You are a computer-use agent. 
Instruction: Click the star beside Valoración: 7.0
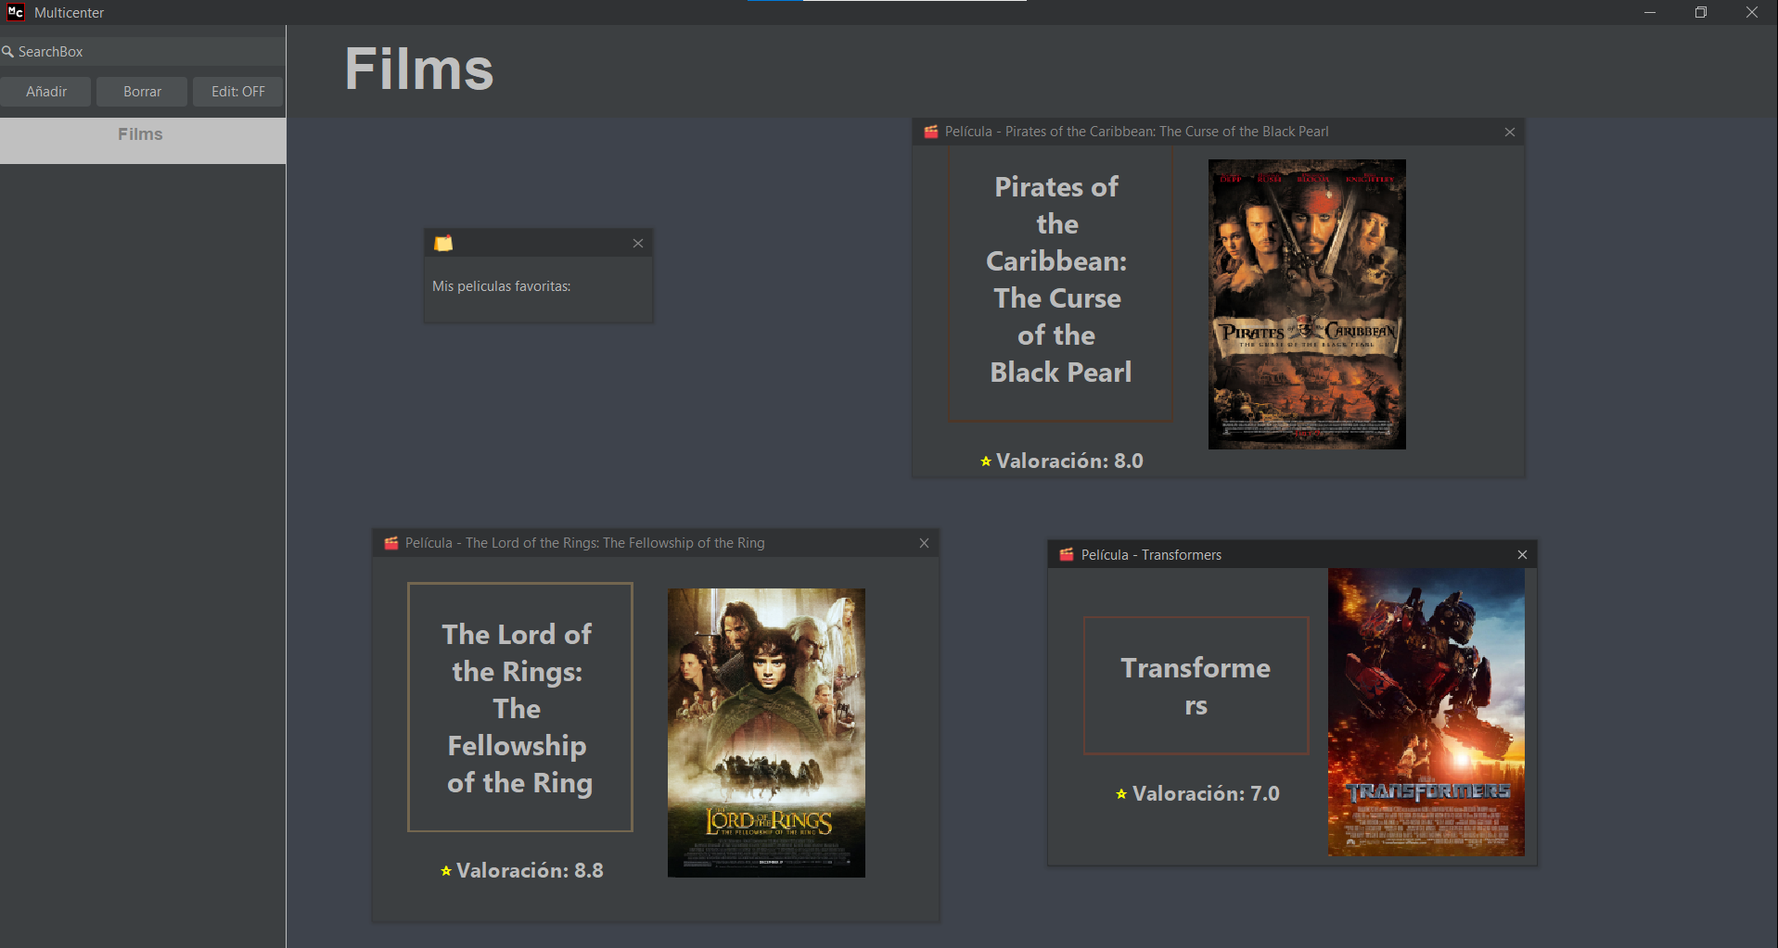point(1121,794)
